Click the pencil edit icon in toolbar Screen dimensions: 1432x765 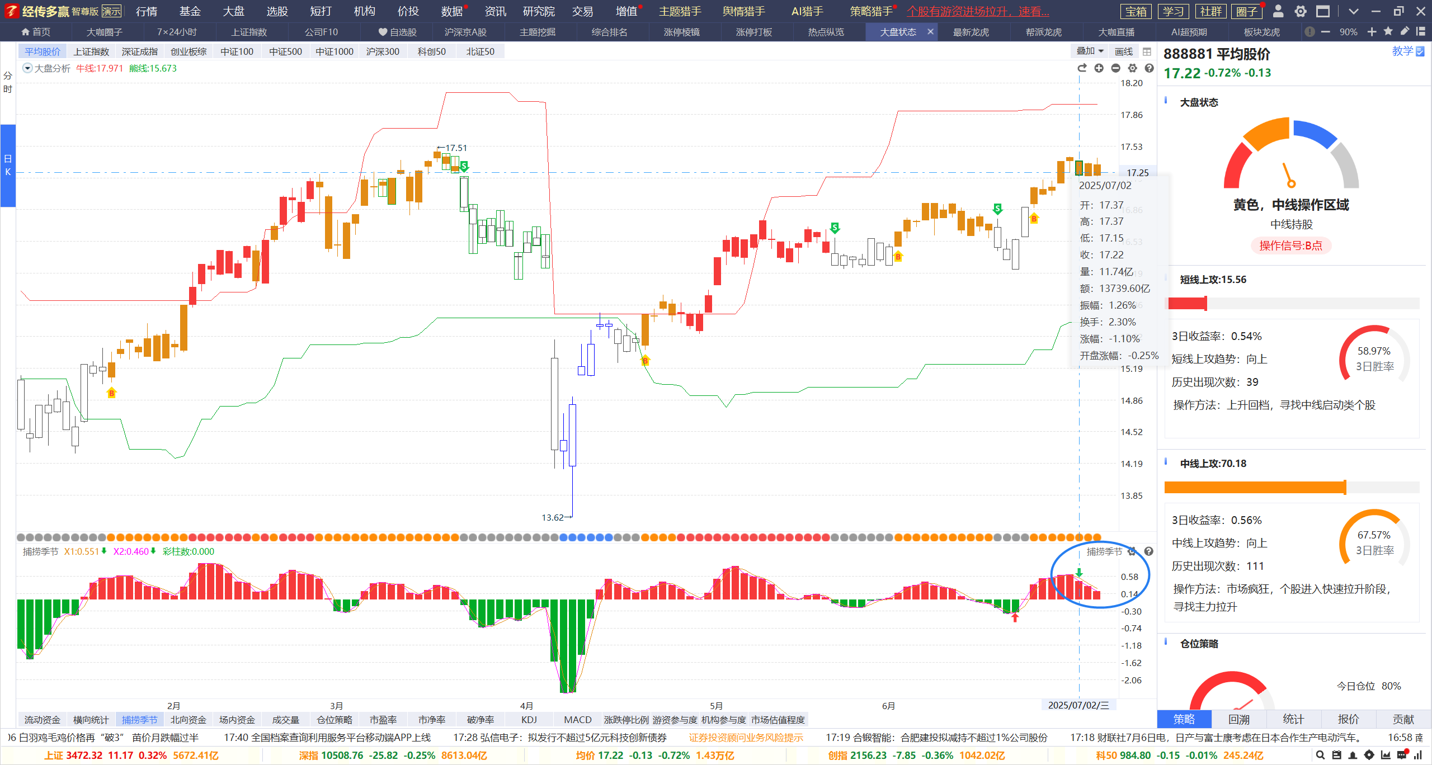[1404, 32]
